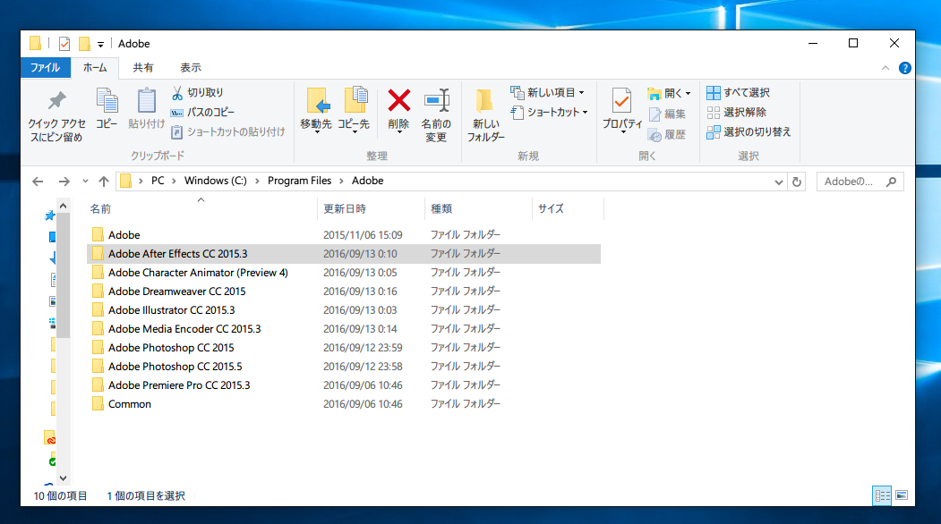The height and width of the screenshot is (524, 941).
Task: Switch to Details view in status bar
Action: [x=882, y=495]
